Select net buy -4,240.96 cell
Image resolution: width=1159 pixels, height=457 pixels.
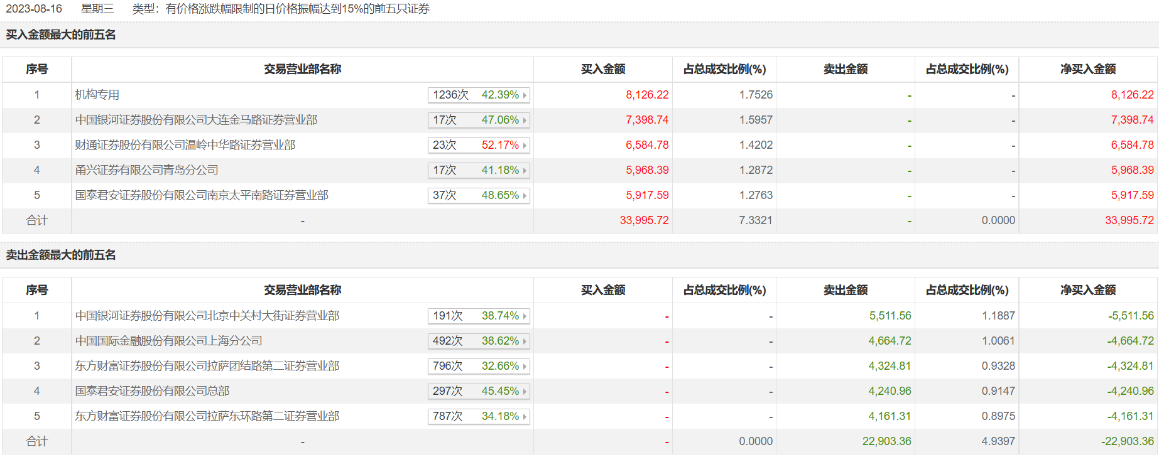tap(1130, 391)
